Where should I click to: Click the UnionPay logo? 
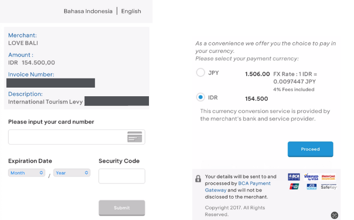tap(294, 187)
